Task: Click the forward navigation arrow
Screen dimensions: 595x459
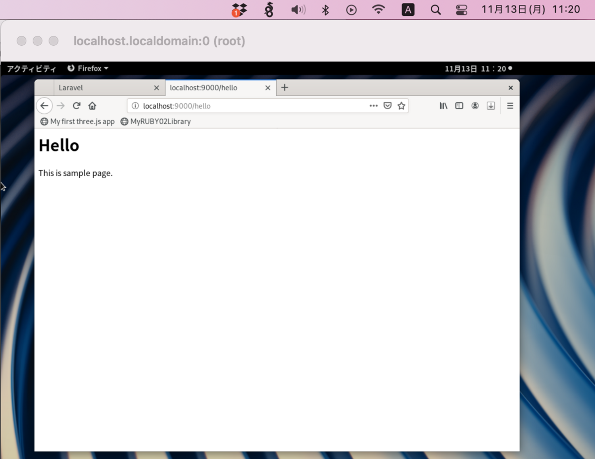Action: click(60, 106)
